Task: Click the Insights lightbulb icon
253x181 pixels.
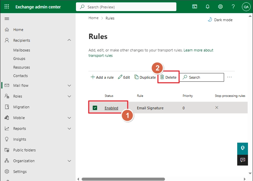Action: 7,139
